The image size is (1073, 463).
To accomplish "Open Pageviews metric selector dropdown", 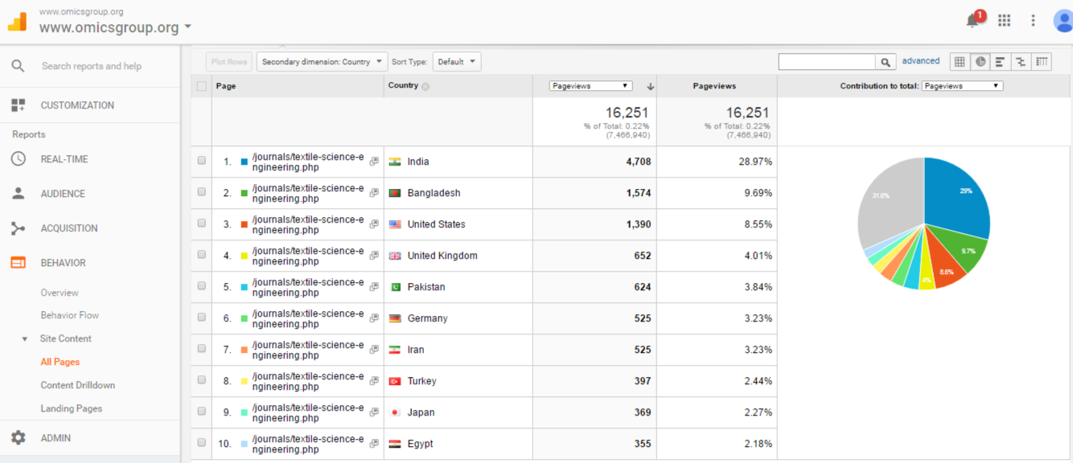I will pyautogui.click(x=591, y=86).
